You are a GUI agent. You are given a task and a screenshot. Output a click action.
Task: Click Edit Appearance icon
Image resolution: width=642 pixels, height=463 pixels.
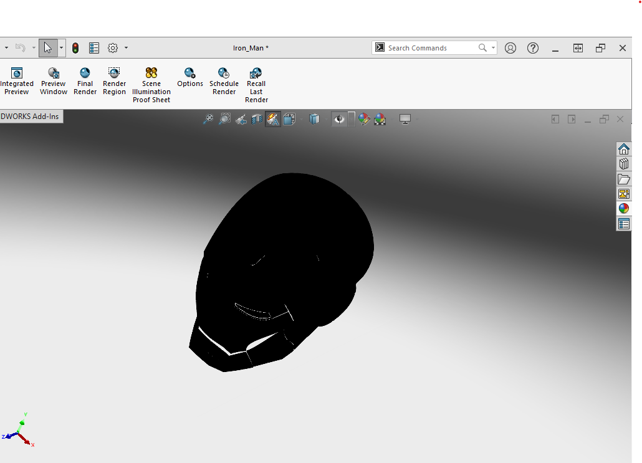point(364,119)
